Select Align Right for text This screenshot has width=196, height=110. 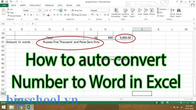coord(61,15)
